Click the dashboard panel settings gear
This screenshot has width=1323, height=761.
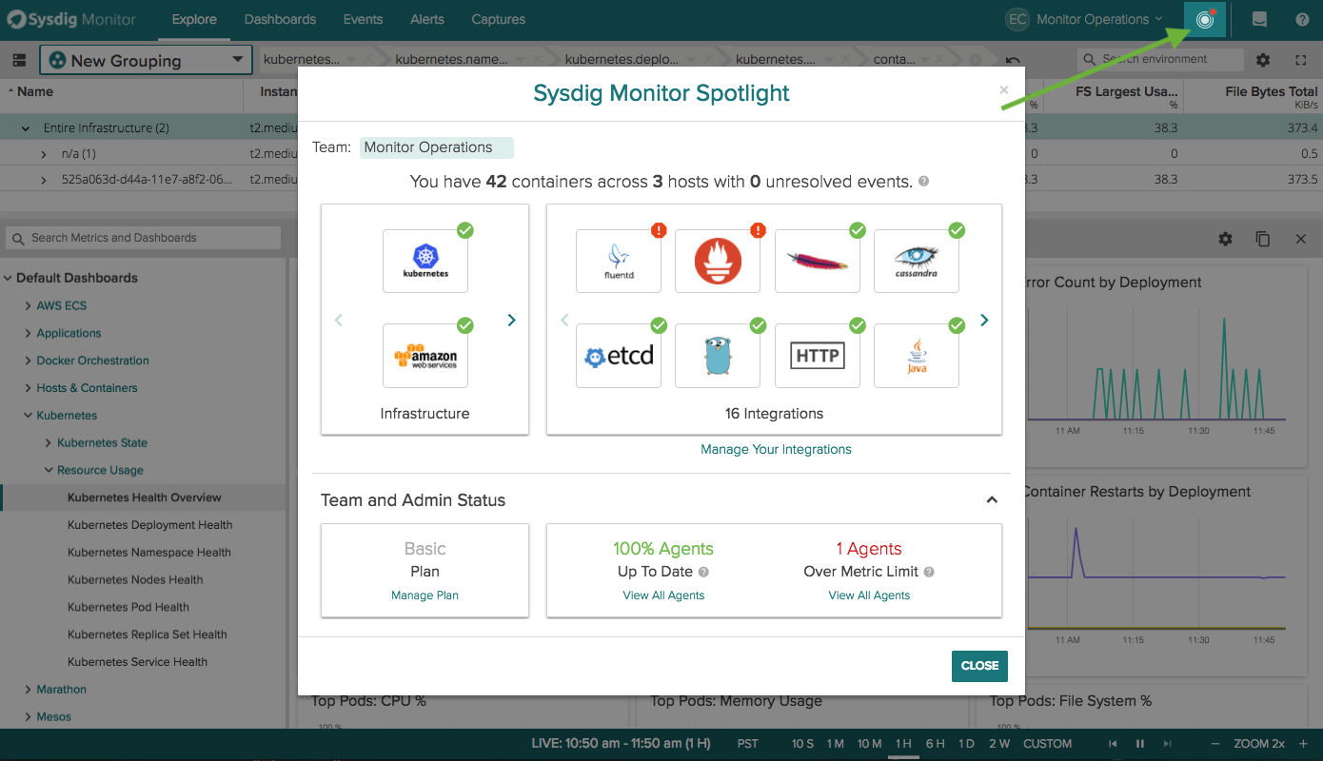(1225, 239)
